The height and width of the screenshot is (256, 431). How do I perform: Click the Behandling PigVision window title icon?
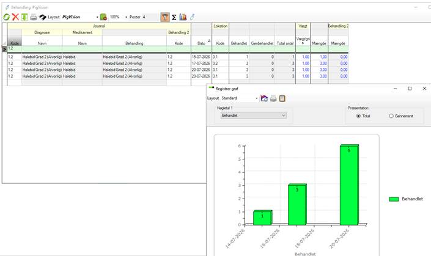coord(7,7)
